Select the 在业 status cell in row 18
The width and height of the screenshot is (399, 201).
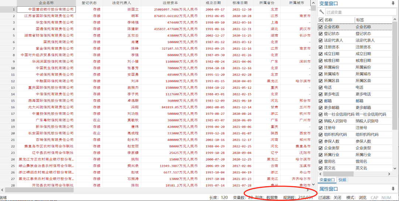pos(89,120)
